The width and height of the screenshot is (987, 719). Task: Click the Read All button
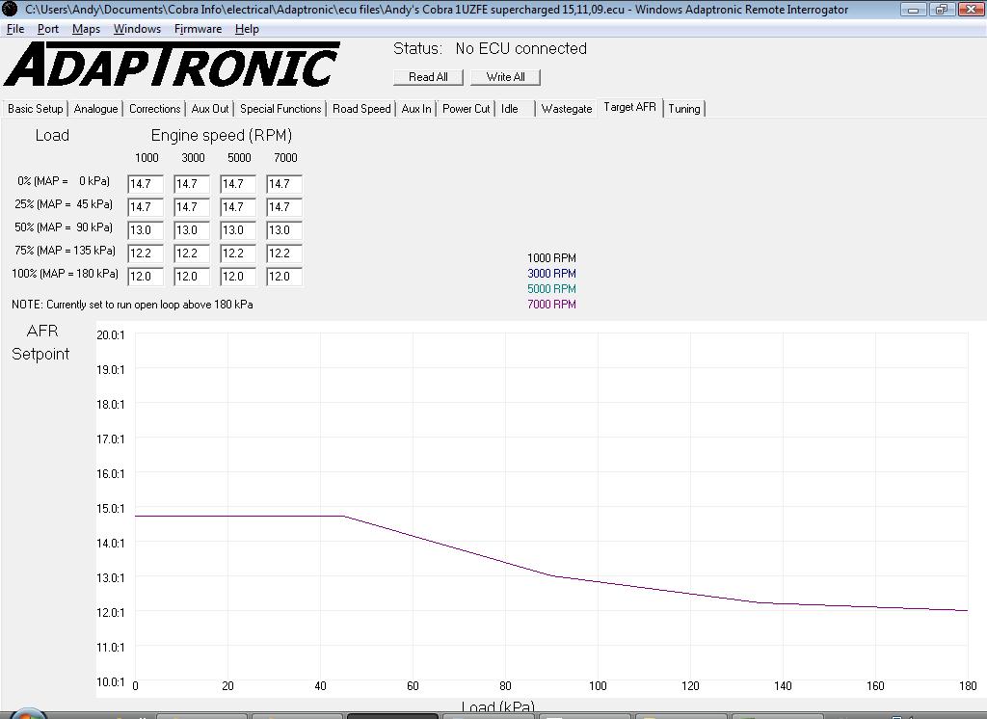(428, 77)
